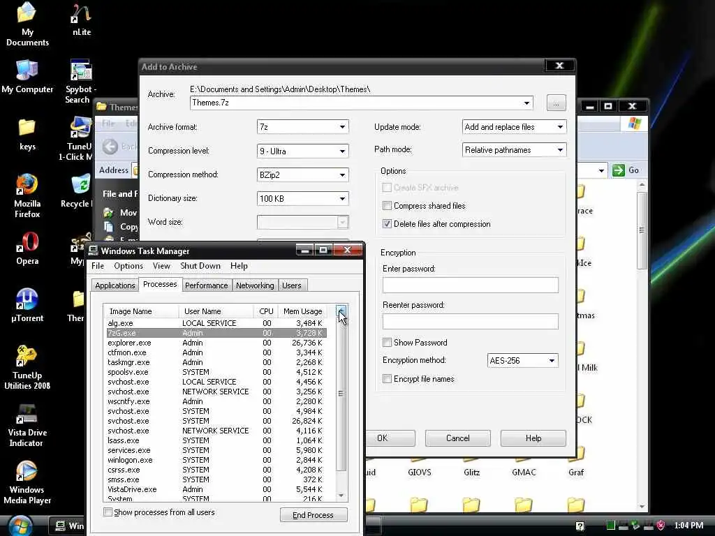Sort processes by Image Name column

tap(141, 311)
